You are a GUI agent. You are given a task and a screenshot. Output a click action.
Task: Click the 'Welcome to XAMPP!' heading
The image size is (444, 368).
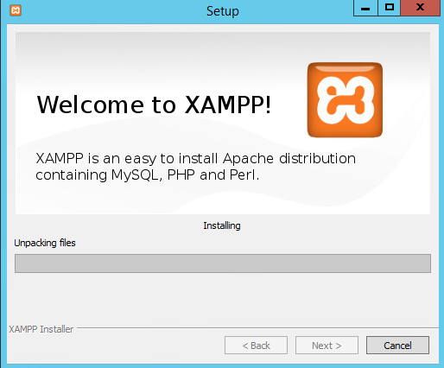tap(154, 105)
